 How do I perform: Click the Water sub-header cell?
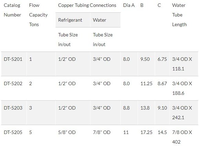tap(105, 20)
